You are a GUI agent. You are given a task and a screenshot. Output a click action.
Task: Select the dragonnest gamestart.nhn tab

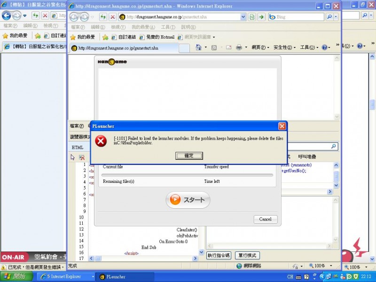pyautogui.click(x=125, y=48)
